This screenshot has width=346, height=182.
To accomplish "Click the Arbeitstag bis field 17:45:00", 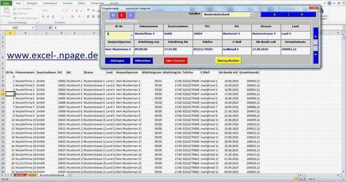I will [178, 51].
